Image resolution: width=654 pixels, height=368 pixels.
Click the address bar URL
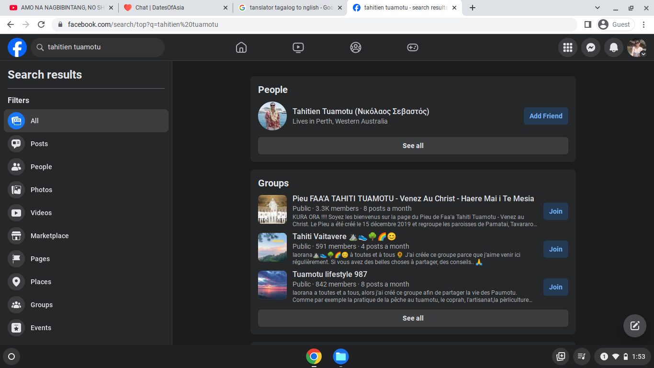tap(143, 24)
